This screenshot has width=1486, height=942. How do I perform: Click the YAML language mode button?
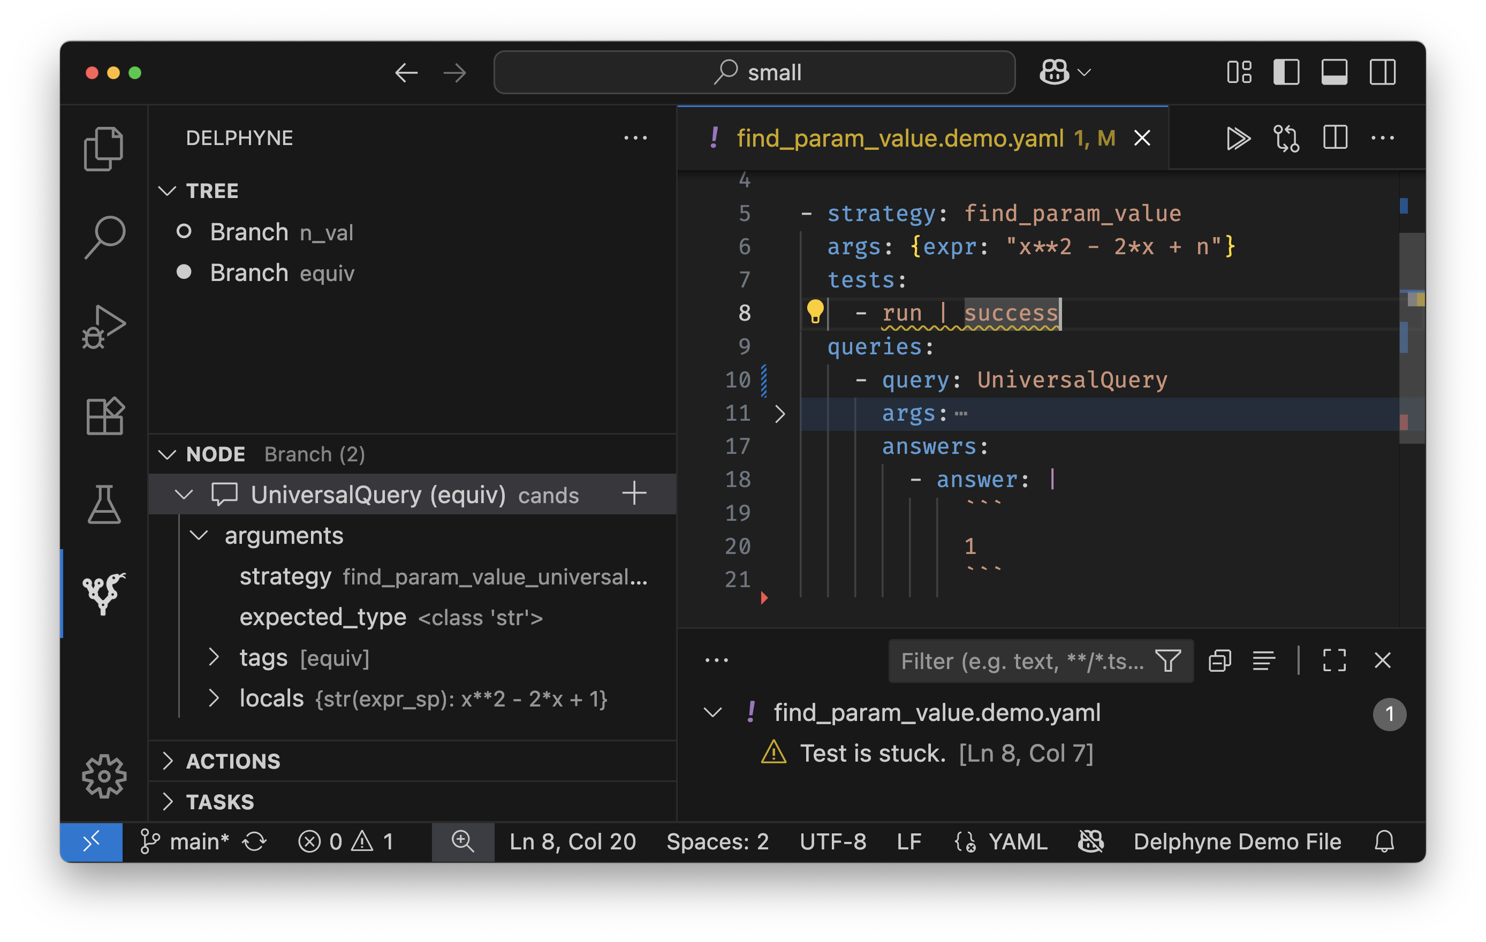pyautogui.click(x=1017, y=841)
